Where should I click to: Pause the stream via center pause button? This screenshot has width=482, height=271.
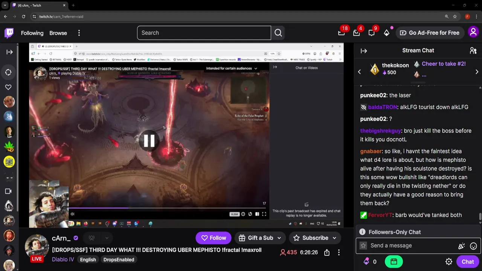[149, 141]
